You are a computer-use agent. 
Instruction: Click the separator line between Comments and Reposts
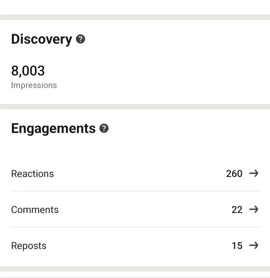pos(135,227)
